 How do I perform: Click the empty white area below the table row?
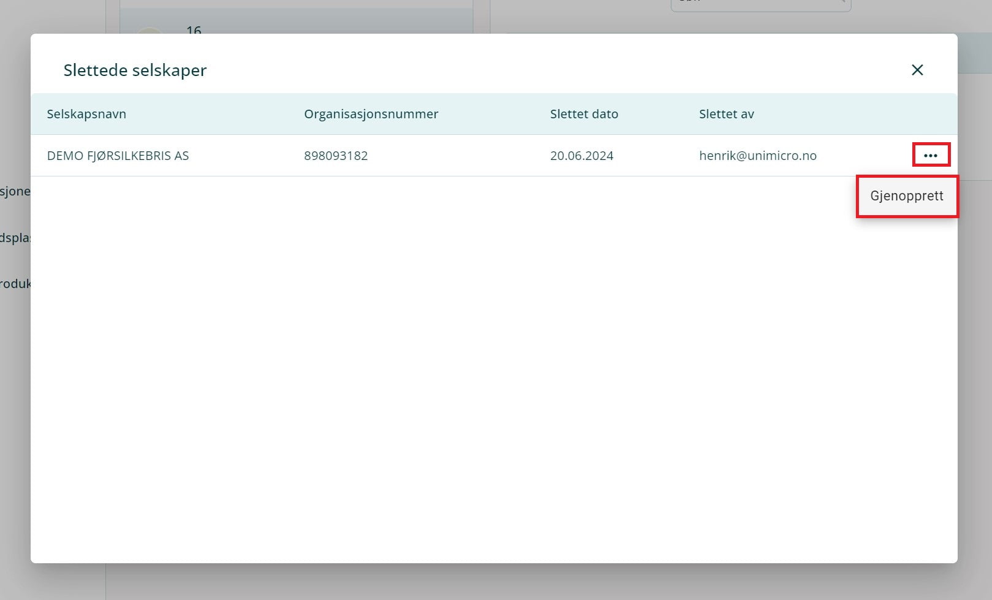tap(490, 368)
